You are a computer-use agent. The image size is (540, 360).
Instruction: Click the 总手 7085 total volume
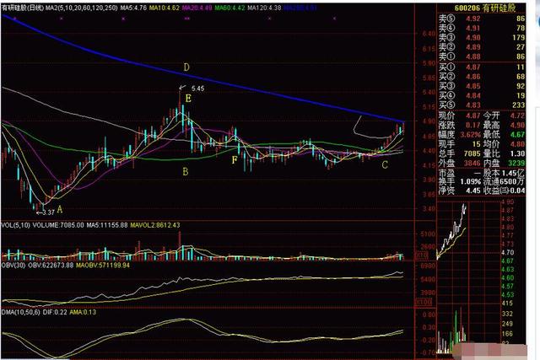[x=459, y=153]
